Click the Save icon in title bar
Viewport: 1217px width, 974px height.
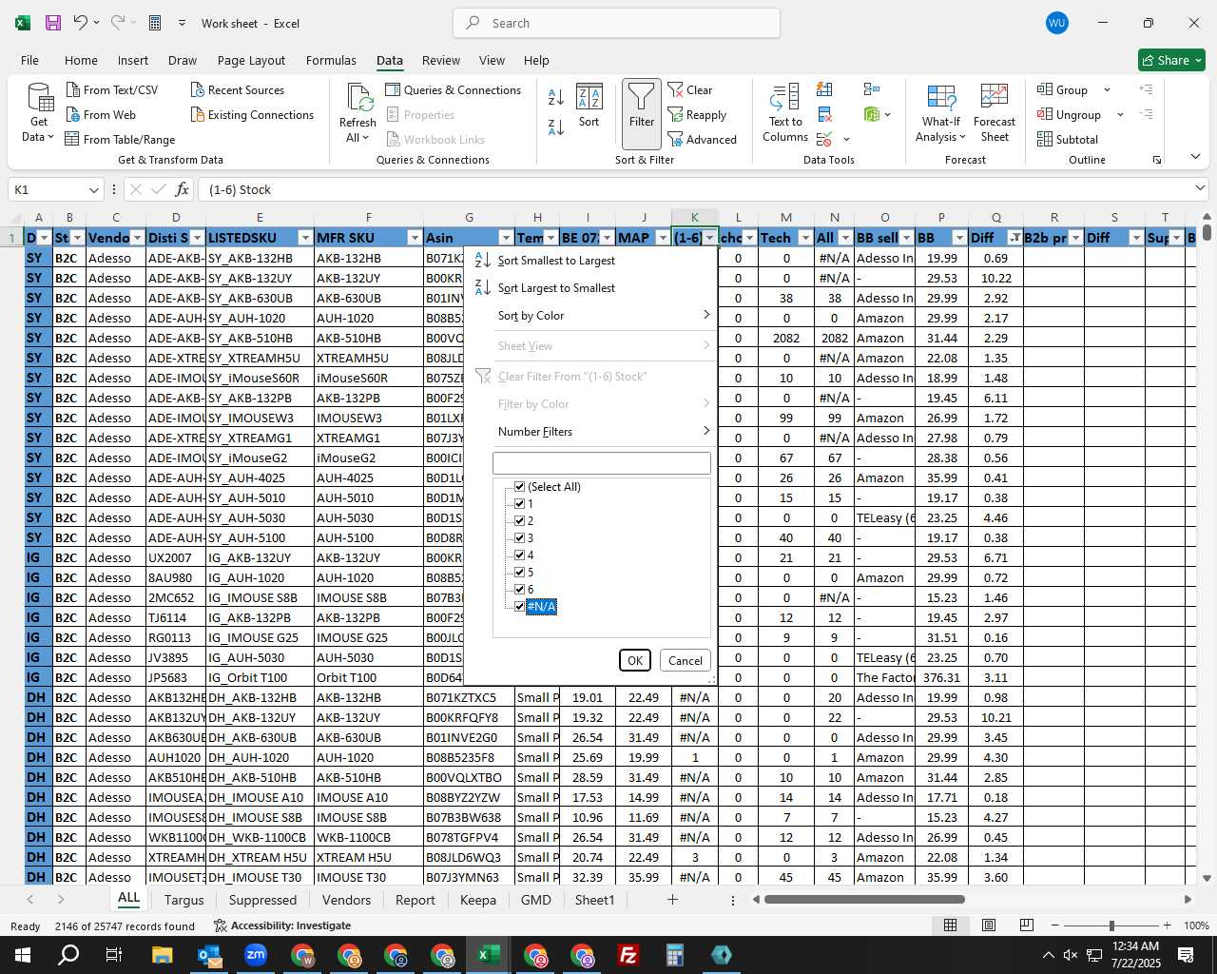pos(53,23)
